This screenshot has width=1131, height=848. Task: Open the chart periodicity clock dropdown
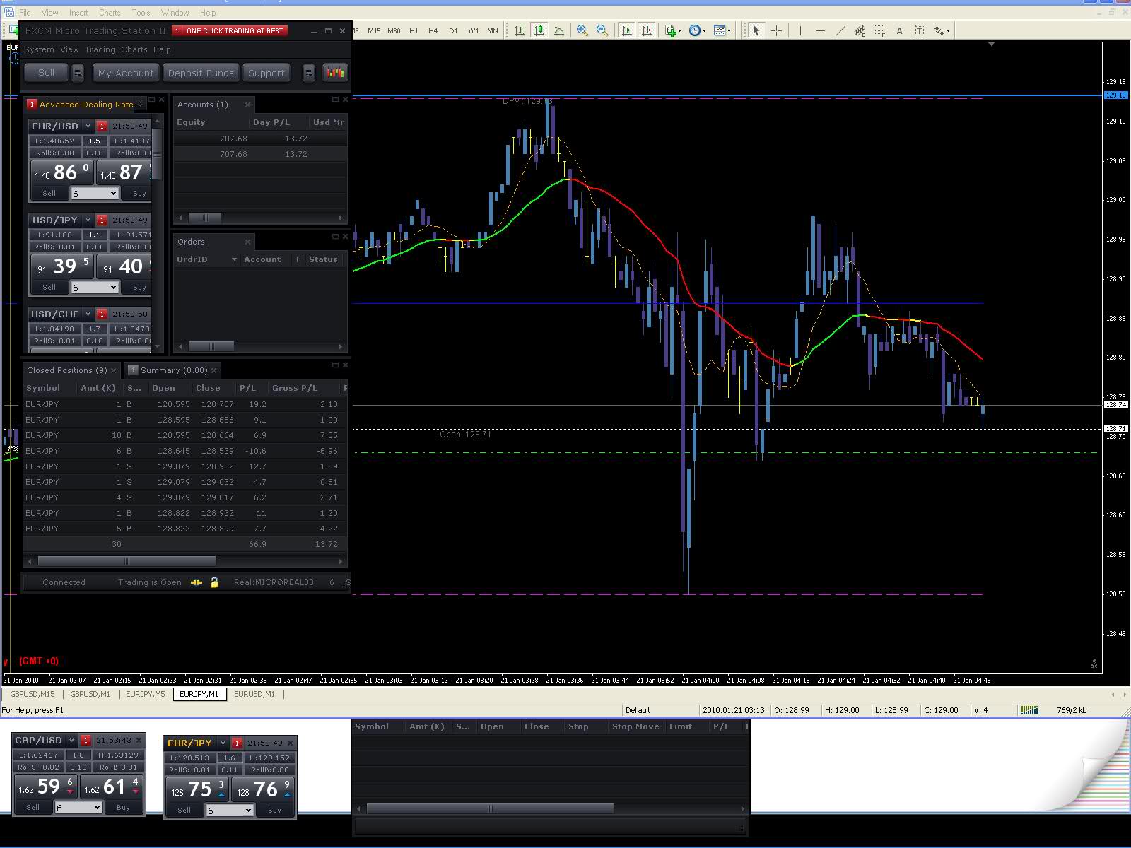tap(697, 30)
